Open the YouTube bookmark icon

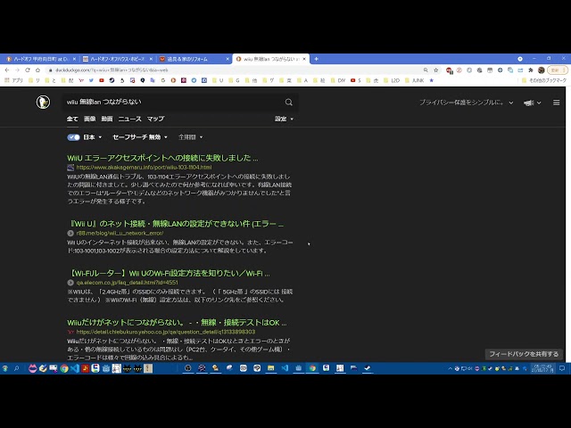point(102,80)
